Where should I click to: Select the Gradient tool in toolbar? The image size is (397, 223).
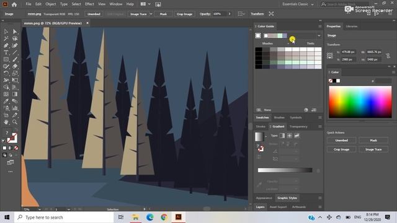pos(15,94)
